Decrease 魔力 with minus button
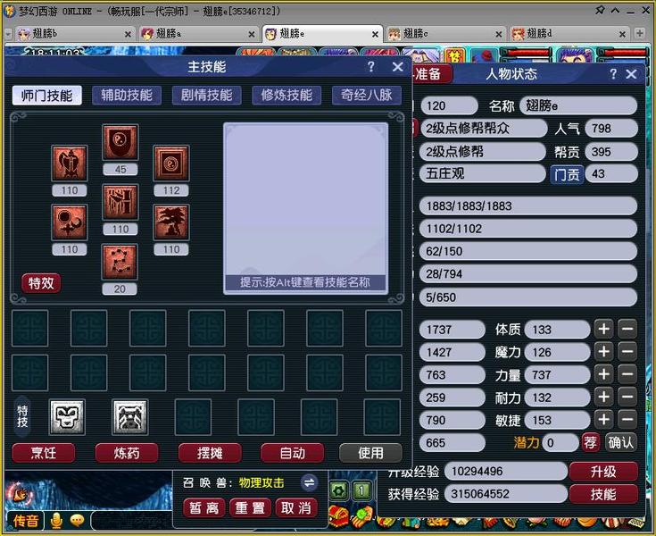This screenshot has width=656, height=536. (627, 352)
